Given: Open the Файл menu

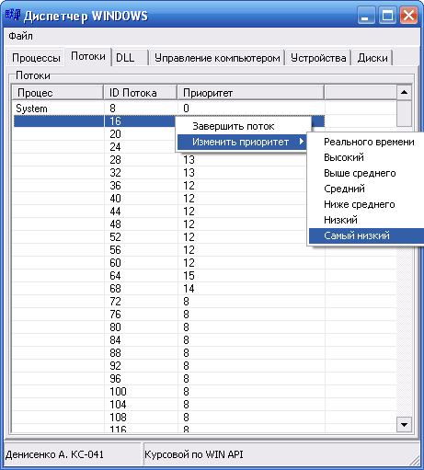Looking at the screenshot, I should 20,36.
